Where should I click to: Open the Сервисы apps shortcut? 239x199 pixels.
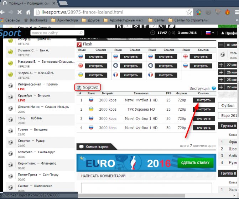(x=10, y=20)
